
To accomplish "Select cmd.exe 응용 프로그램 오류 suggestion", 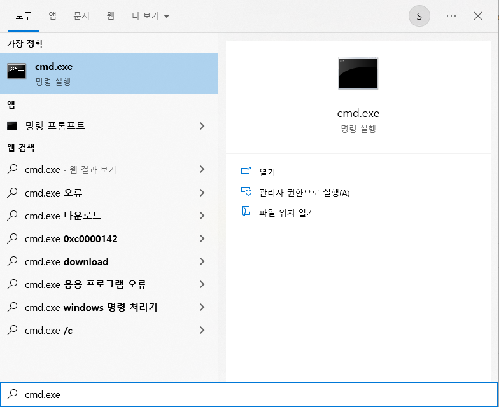I will tap(109, 284).
